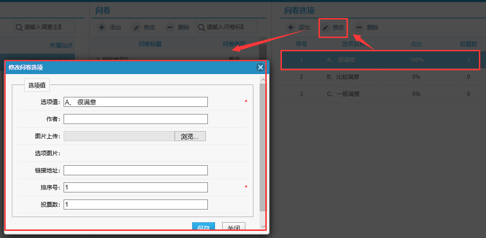Focus the 作者 input field
The height and width of the screenshot is (238, 486).
[x=136, y=119]
